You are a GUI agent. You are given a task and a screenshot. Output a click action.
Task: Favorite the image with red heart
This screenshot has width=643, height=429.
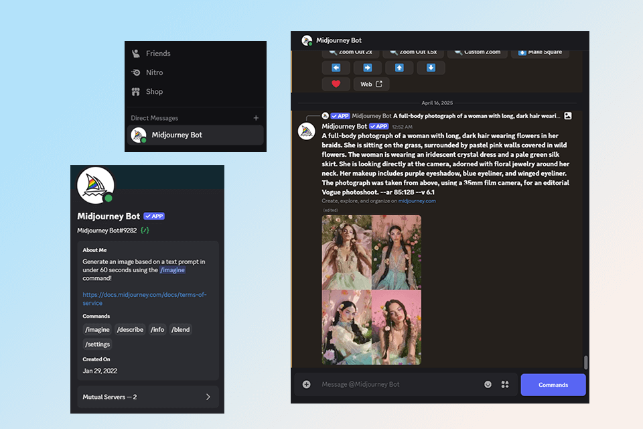click(x=336, y=84)
